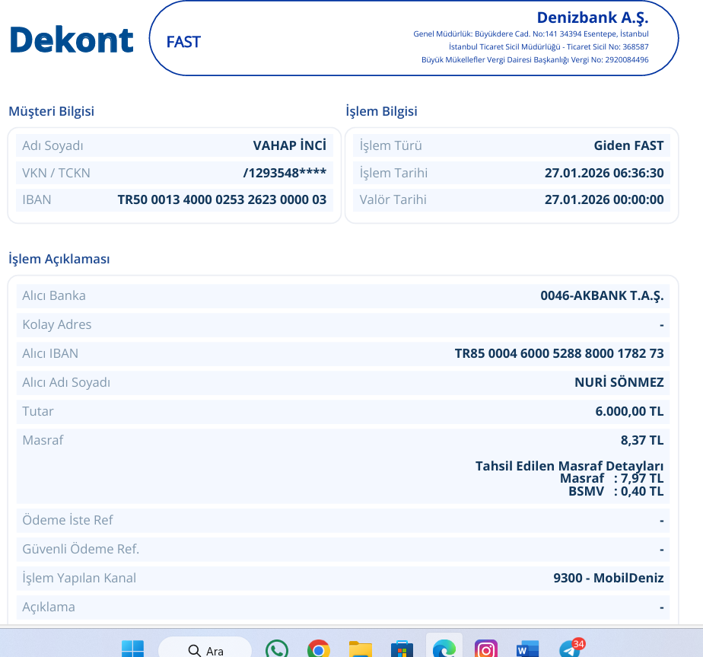Click the VKN / TCKN label

[x=56, y=173]
